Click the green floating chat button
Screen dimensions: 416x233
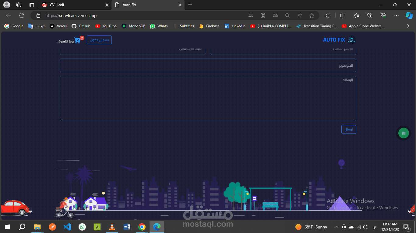(404, 133)
